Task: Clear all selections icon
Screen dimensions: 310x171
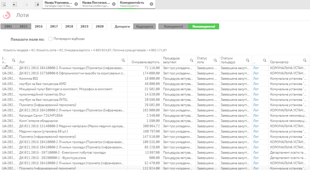Action: click(37, 4)
